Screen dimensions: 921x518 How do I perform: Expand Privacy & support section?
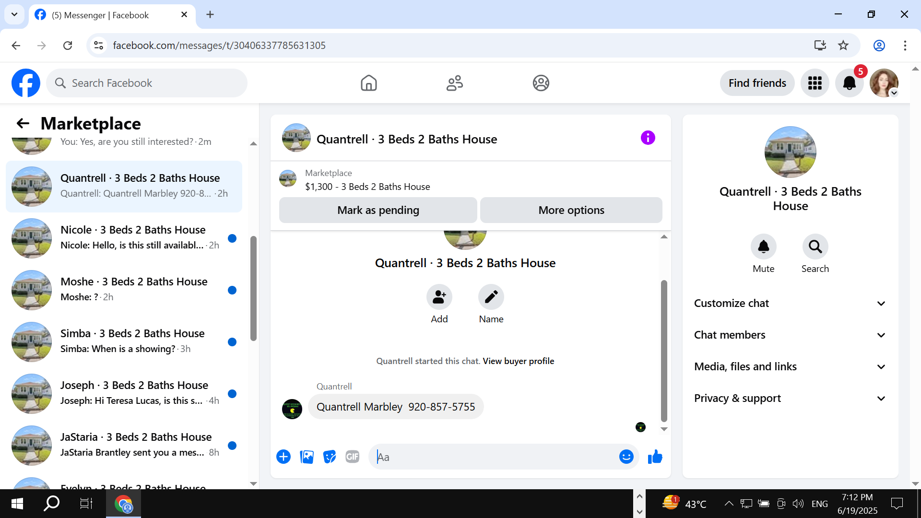[790, 398]
